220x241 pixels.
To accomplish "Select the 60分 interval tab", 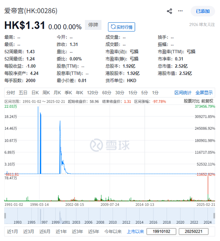I will (x=107, y=93).
